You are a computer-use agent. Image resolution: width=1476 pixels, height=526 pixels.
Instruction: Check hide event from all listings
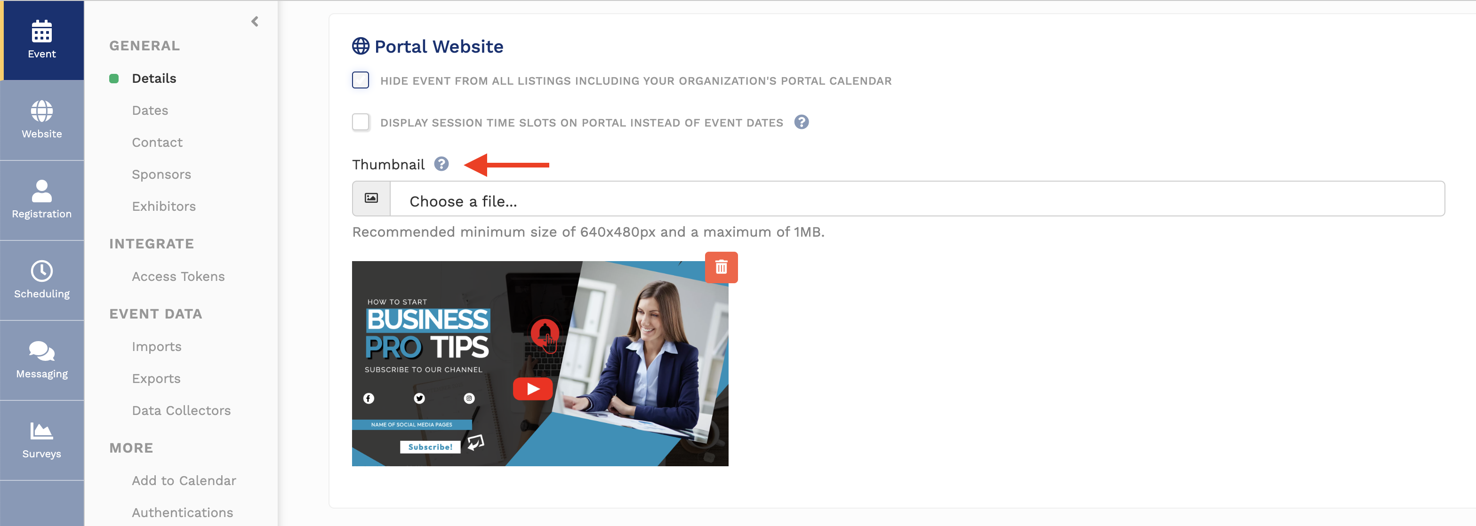pos(361,80)
